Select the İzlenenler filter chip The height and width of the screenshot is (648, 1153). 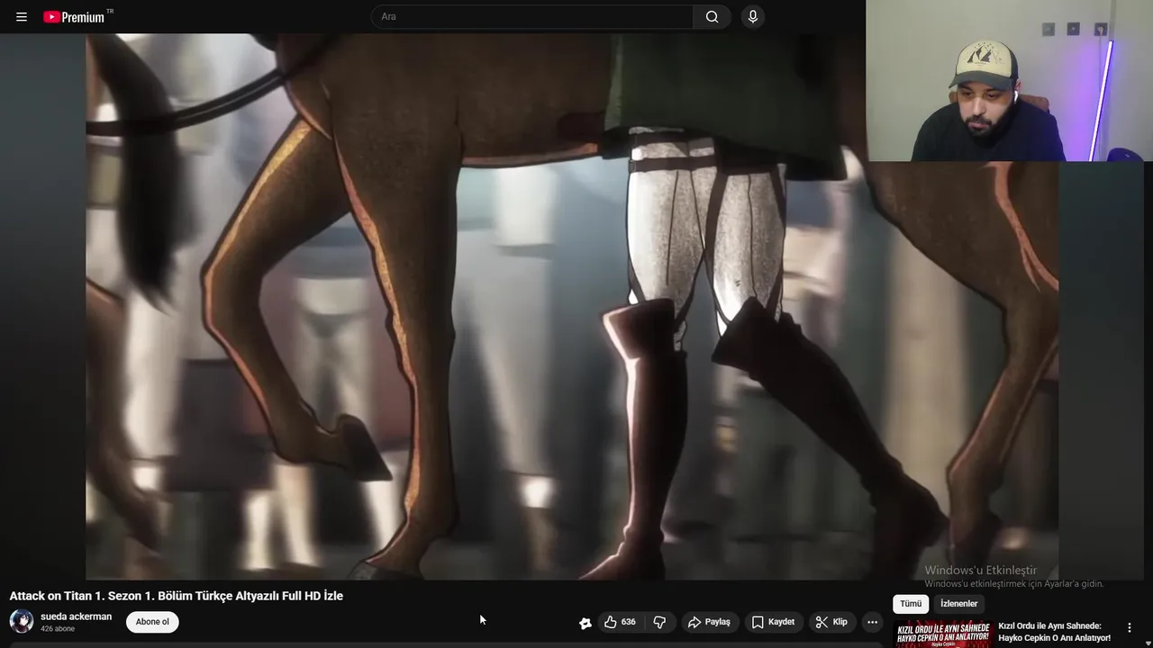pos(958,604)
